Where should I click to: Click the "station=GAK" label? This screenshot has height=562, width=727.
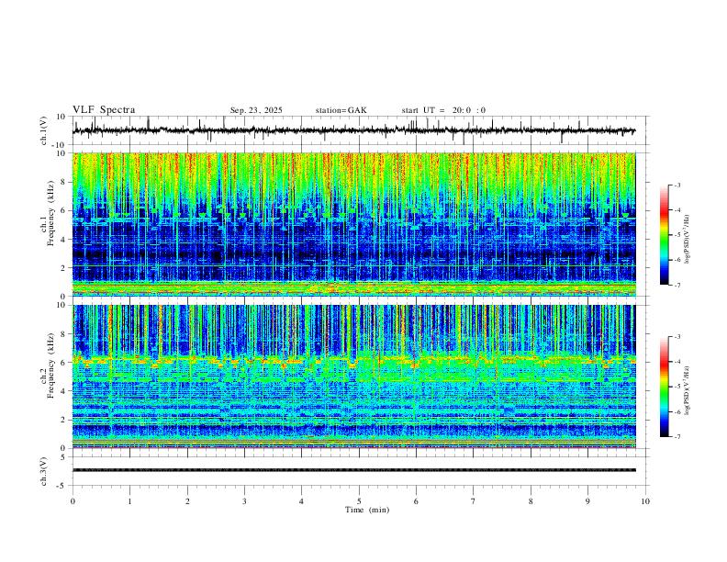pos(341,110)
